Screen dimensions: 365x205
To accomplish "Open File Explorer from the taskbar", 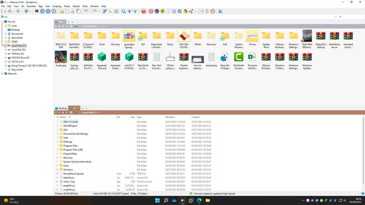I will click(x=207, y=200).
